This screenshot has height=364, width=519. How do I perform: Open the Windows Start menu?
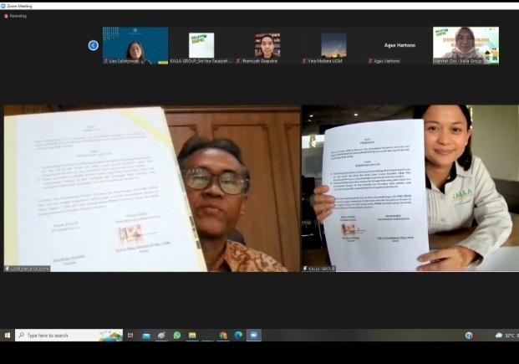(x=8, y=336)
